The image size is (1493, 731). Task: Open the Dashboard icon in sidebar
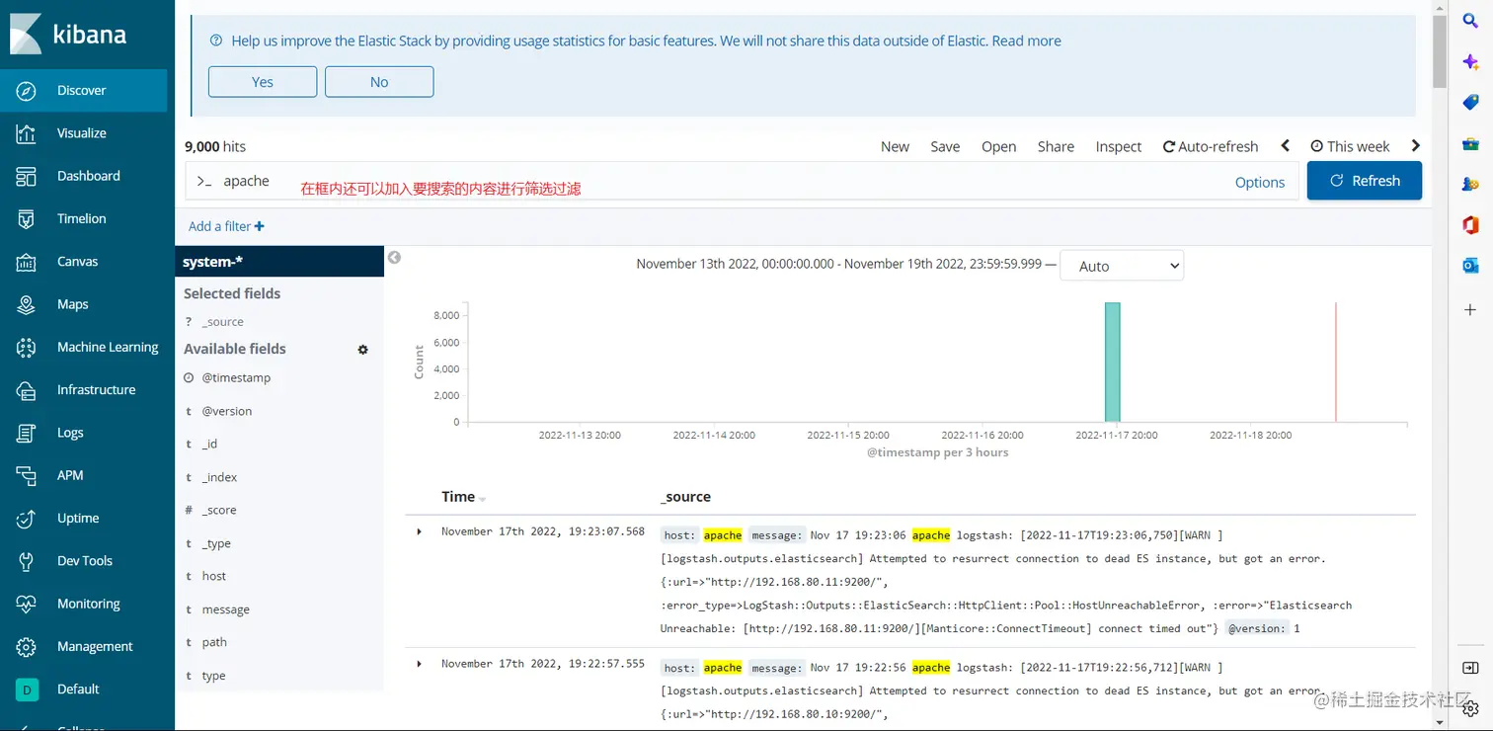pos(27,176)
